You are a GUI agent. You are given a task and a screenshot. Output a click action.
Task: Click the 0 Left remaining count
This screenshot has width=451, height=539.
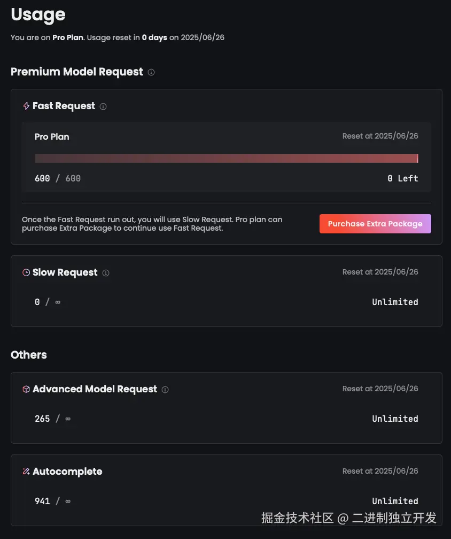[403, 178]
